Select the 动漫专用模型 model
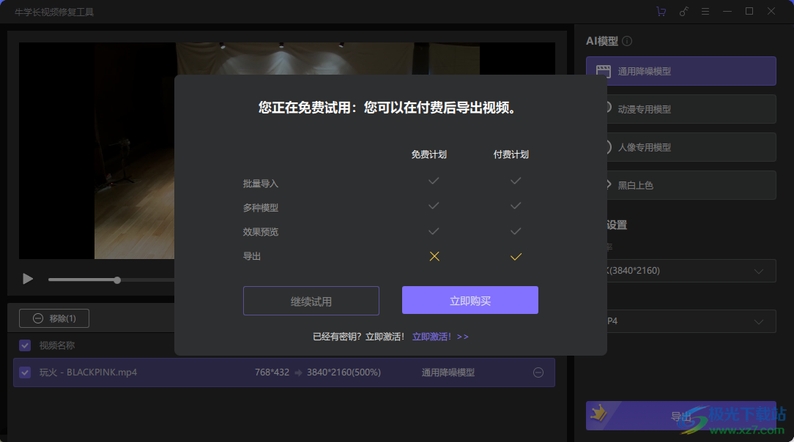This screenshot has width=794, height=442. pyautogui.click(x=680, y=108)
